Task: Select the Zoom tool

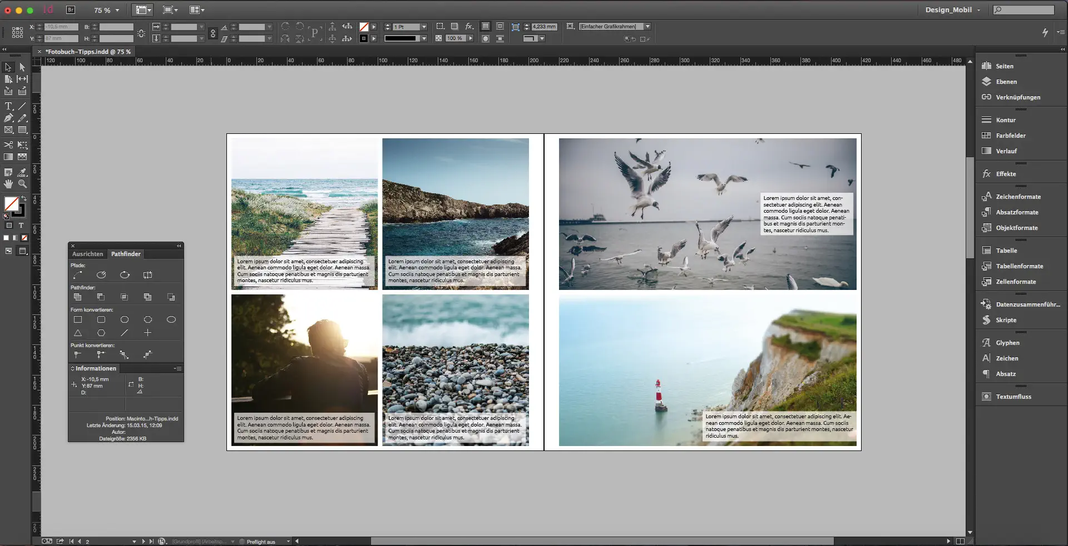Action: pyautogui.click(x=22, y=183)
